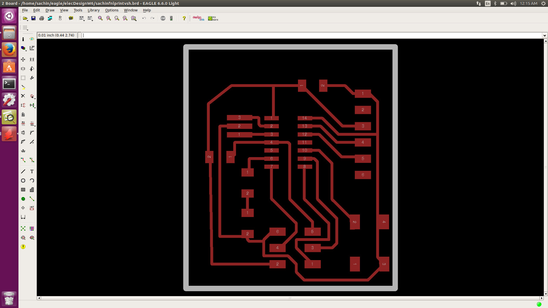
Task: Open the File menu
Action: click(x=25, y=10)
